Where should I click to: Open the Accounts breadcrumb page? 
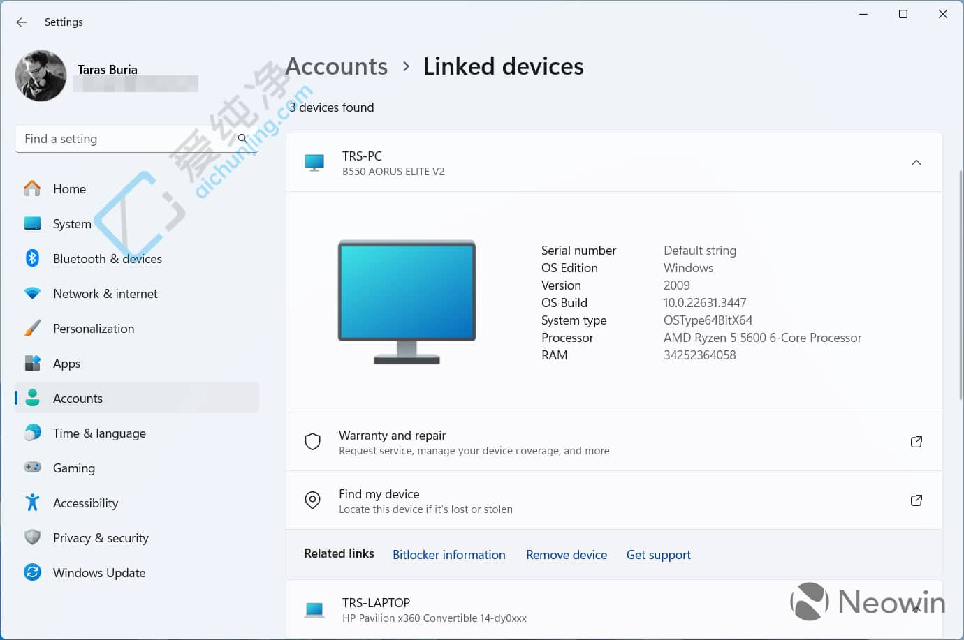[336, 66]
